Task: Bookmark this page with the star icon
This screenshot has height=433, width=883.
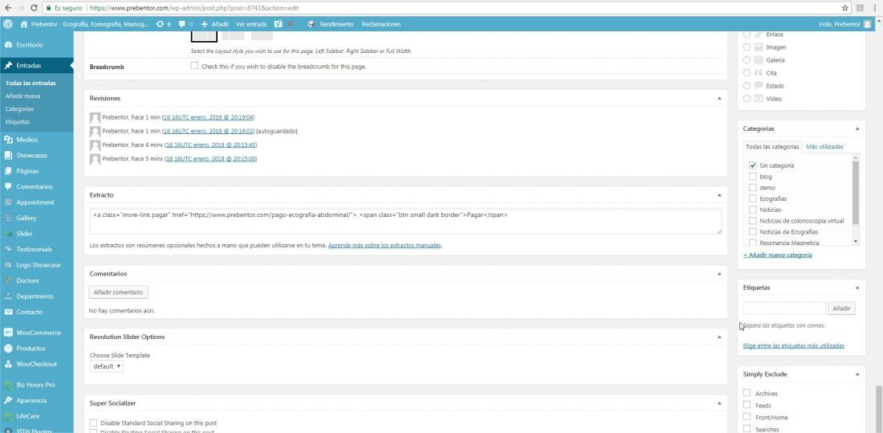Action: [844, 8]
